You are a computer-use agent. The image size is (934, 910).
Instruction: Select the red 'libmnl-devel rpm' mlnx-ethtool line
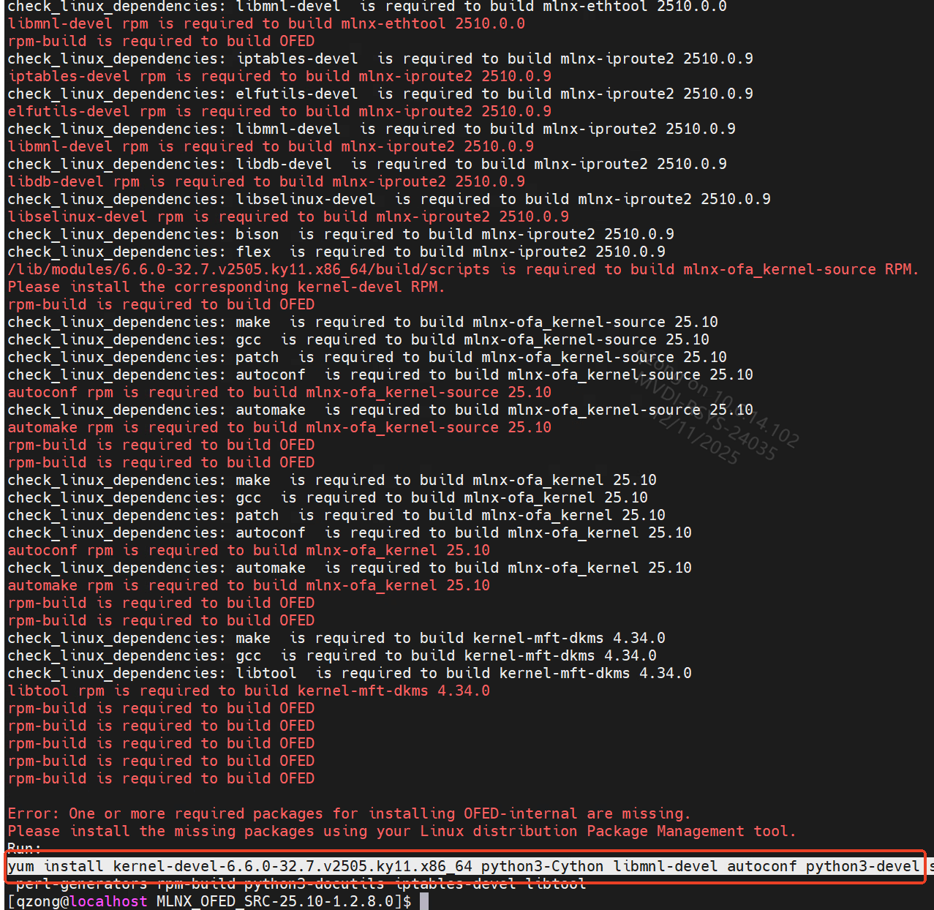click(x=266, y=23)
